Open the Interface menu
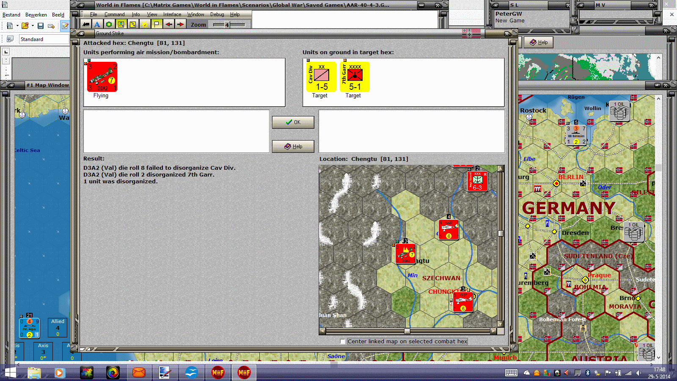The width and height of the screenshot is (677, 381). (x=172, y=14)
